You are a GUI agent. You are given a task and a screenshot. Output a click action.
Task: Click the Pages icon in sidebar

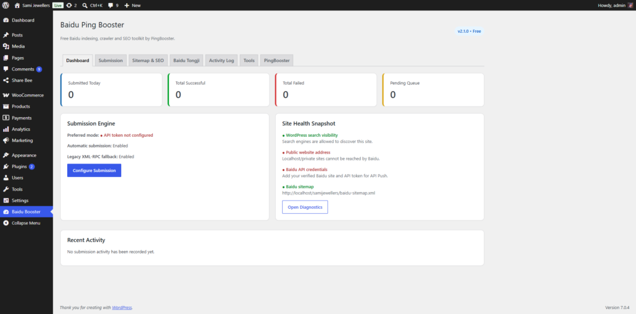point(6,58)
